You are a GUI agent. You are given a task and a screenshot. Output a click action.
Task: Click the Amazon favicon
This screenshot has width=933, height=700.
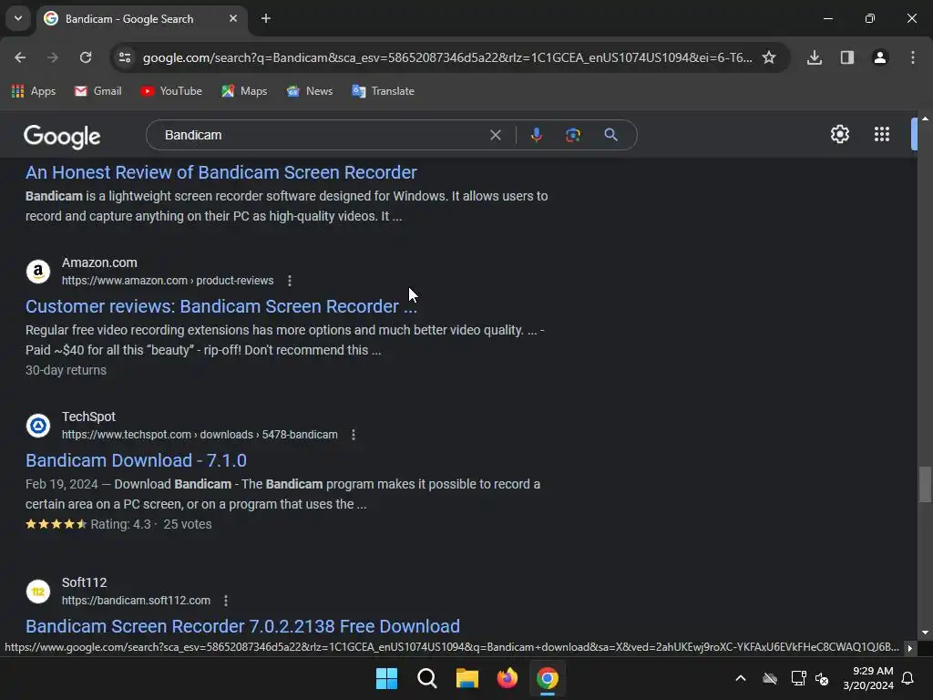38,272
